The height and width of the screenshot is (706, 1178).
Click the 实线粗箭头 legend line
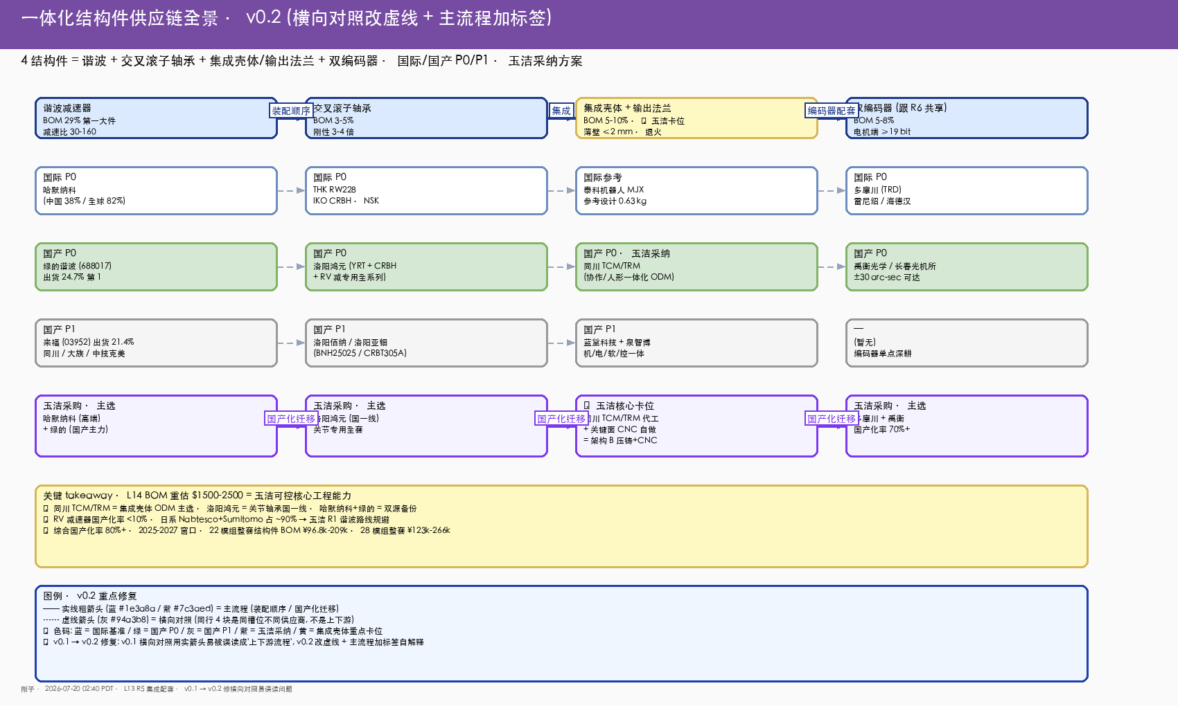click(x=191, y=609)
